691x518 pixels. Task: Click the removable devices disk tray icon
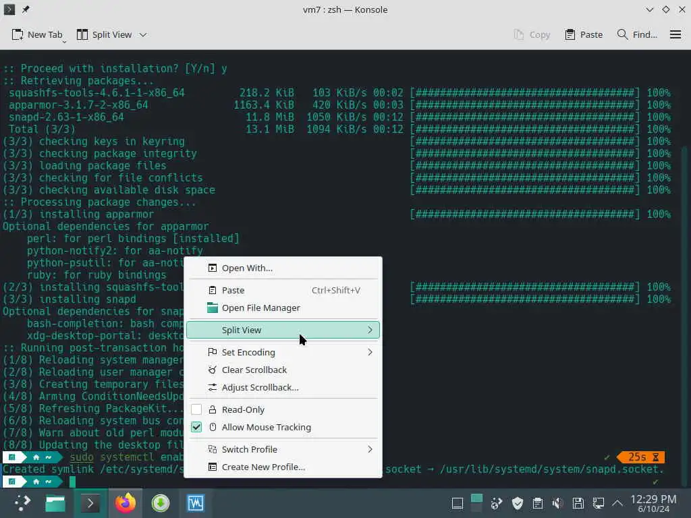(578, 503)
